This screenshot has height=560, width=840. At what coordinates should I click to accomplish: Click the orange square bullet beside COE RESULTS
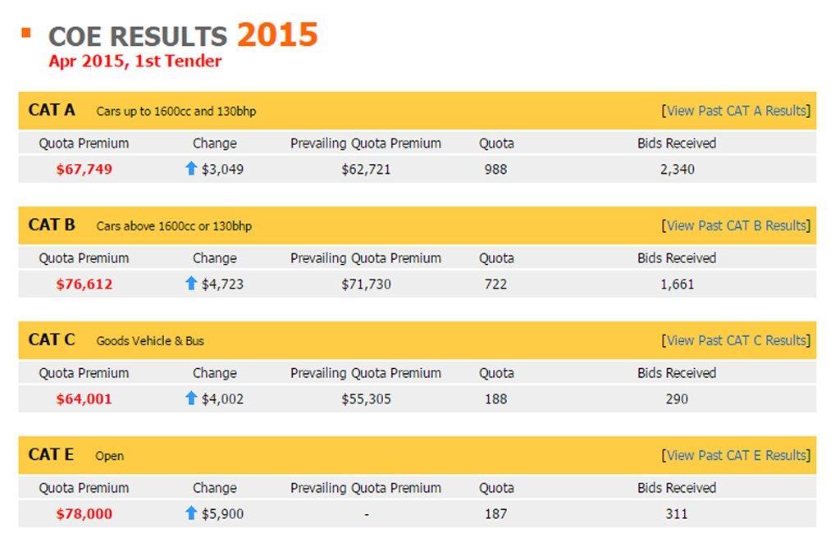pyautogui.click(x=26, y=33)
